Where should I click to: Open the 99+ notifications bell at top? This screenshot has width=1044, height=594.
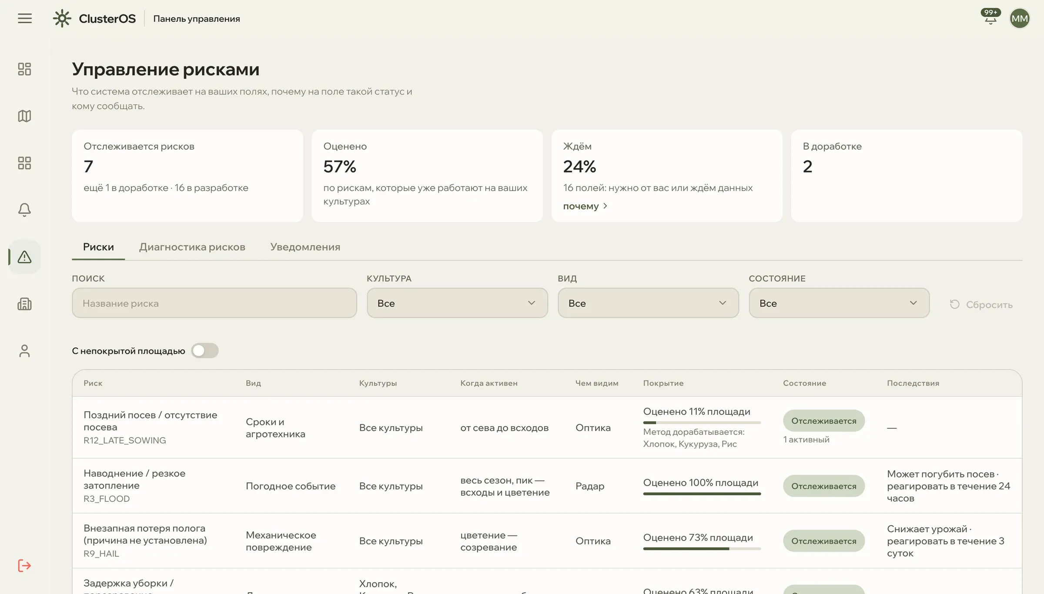[x=990, y=18]
